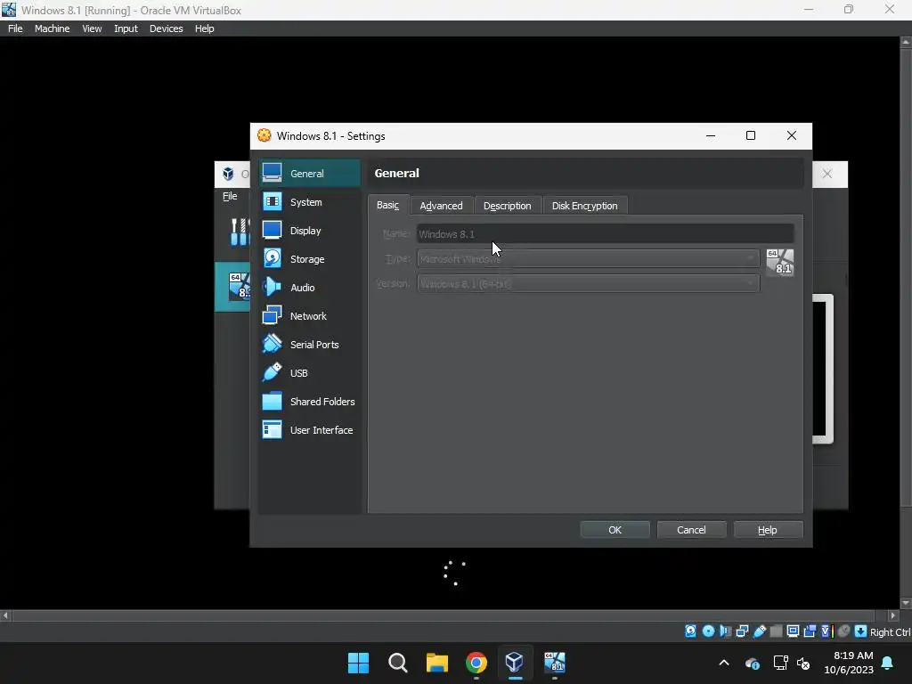
Task: Confirm settings with OK button
Action: [615, 530]
